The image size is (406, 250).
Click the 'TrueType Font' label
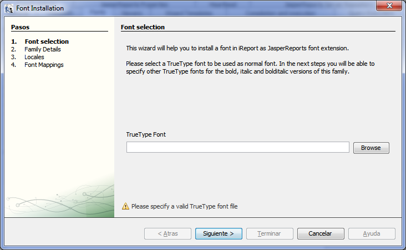(146, 134)
